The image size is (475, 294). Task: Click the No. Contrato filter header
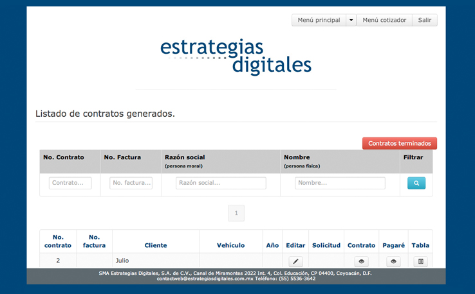pyautogui.click(x=64, y=157)
